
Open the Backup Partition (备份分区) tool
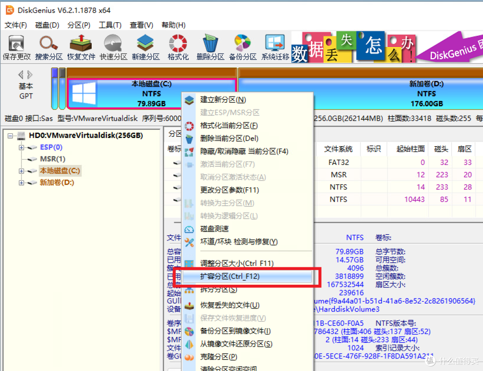click(243, 48)
